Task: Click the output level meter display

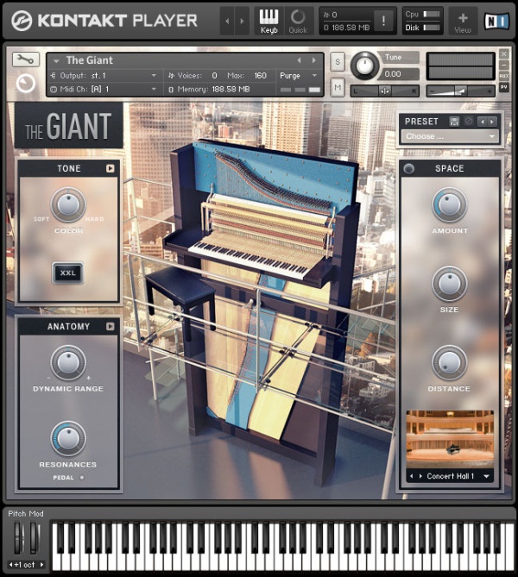Action: coord(460,66)
